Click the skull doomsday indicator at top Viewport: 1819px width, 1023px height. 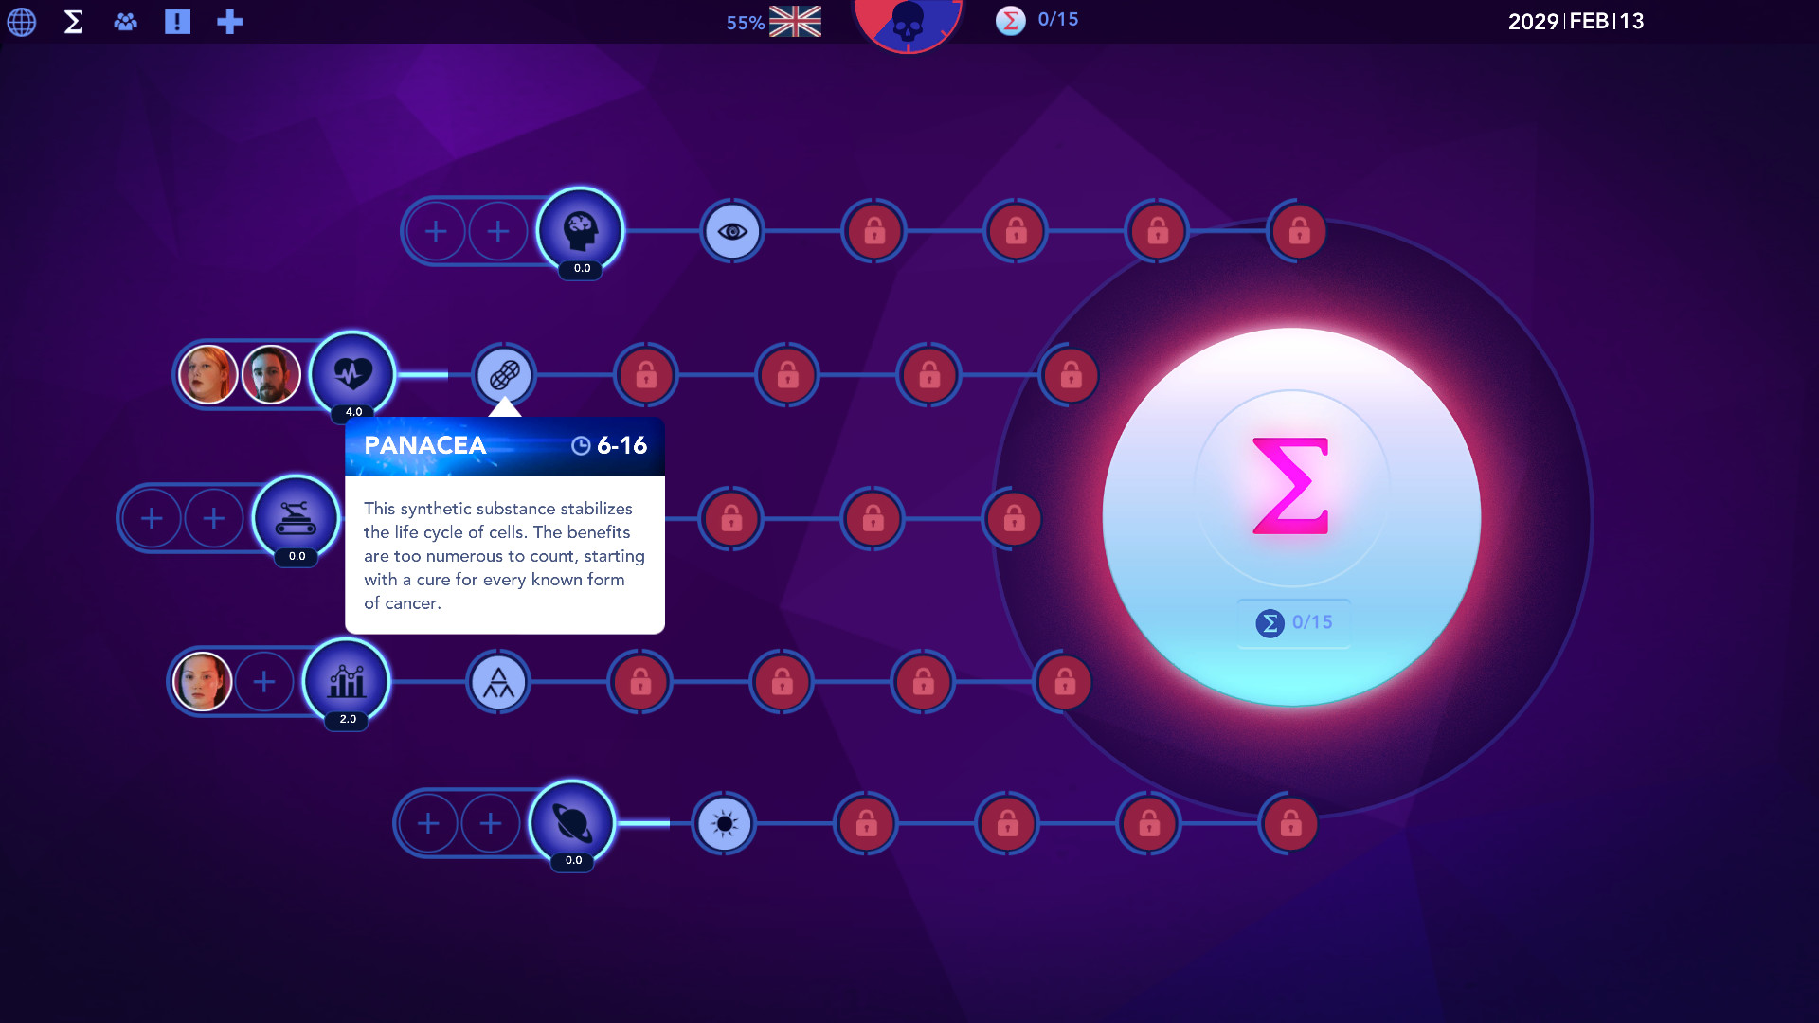908,21
